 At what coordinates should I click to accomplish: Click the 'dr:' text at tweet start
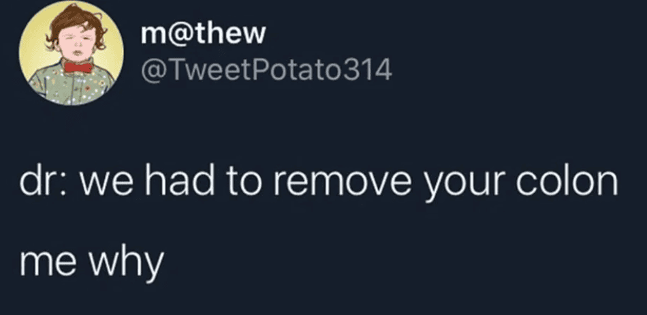point(44,181)
